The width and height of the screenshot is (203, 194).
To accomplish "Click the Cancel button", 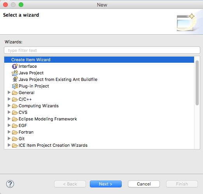I will click(x=144, y=184).
